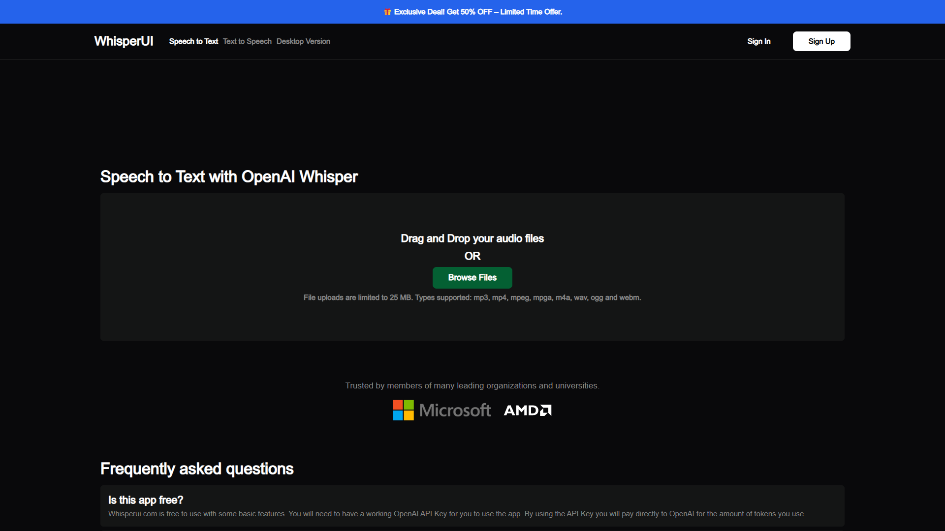Click the file upload limits note
The image size is (945, 531).
[472, 297]
